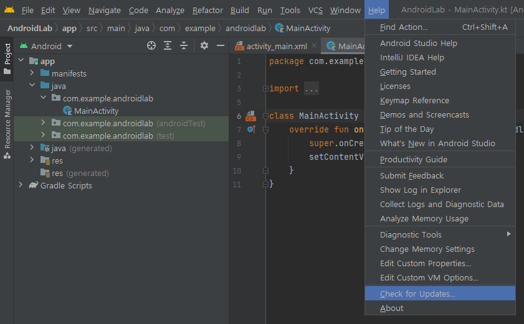
Task: Choose Edit Custom Properties...
Action: (440, 263)
